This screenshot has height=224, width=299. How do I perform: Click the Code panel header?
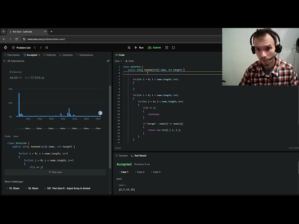(x=120, y=55)
